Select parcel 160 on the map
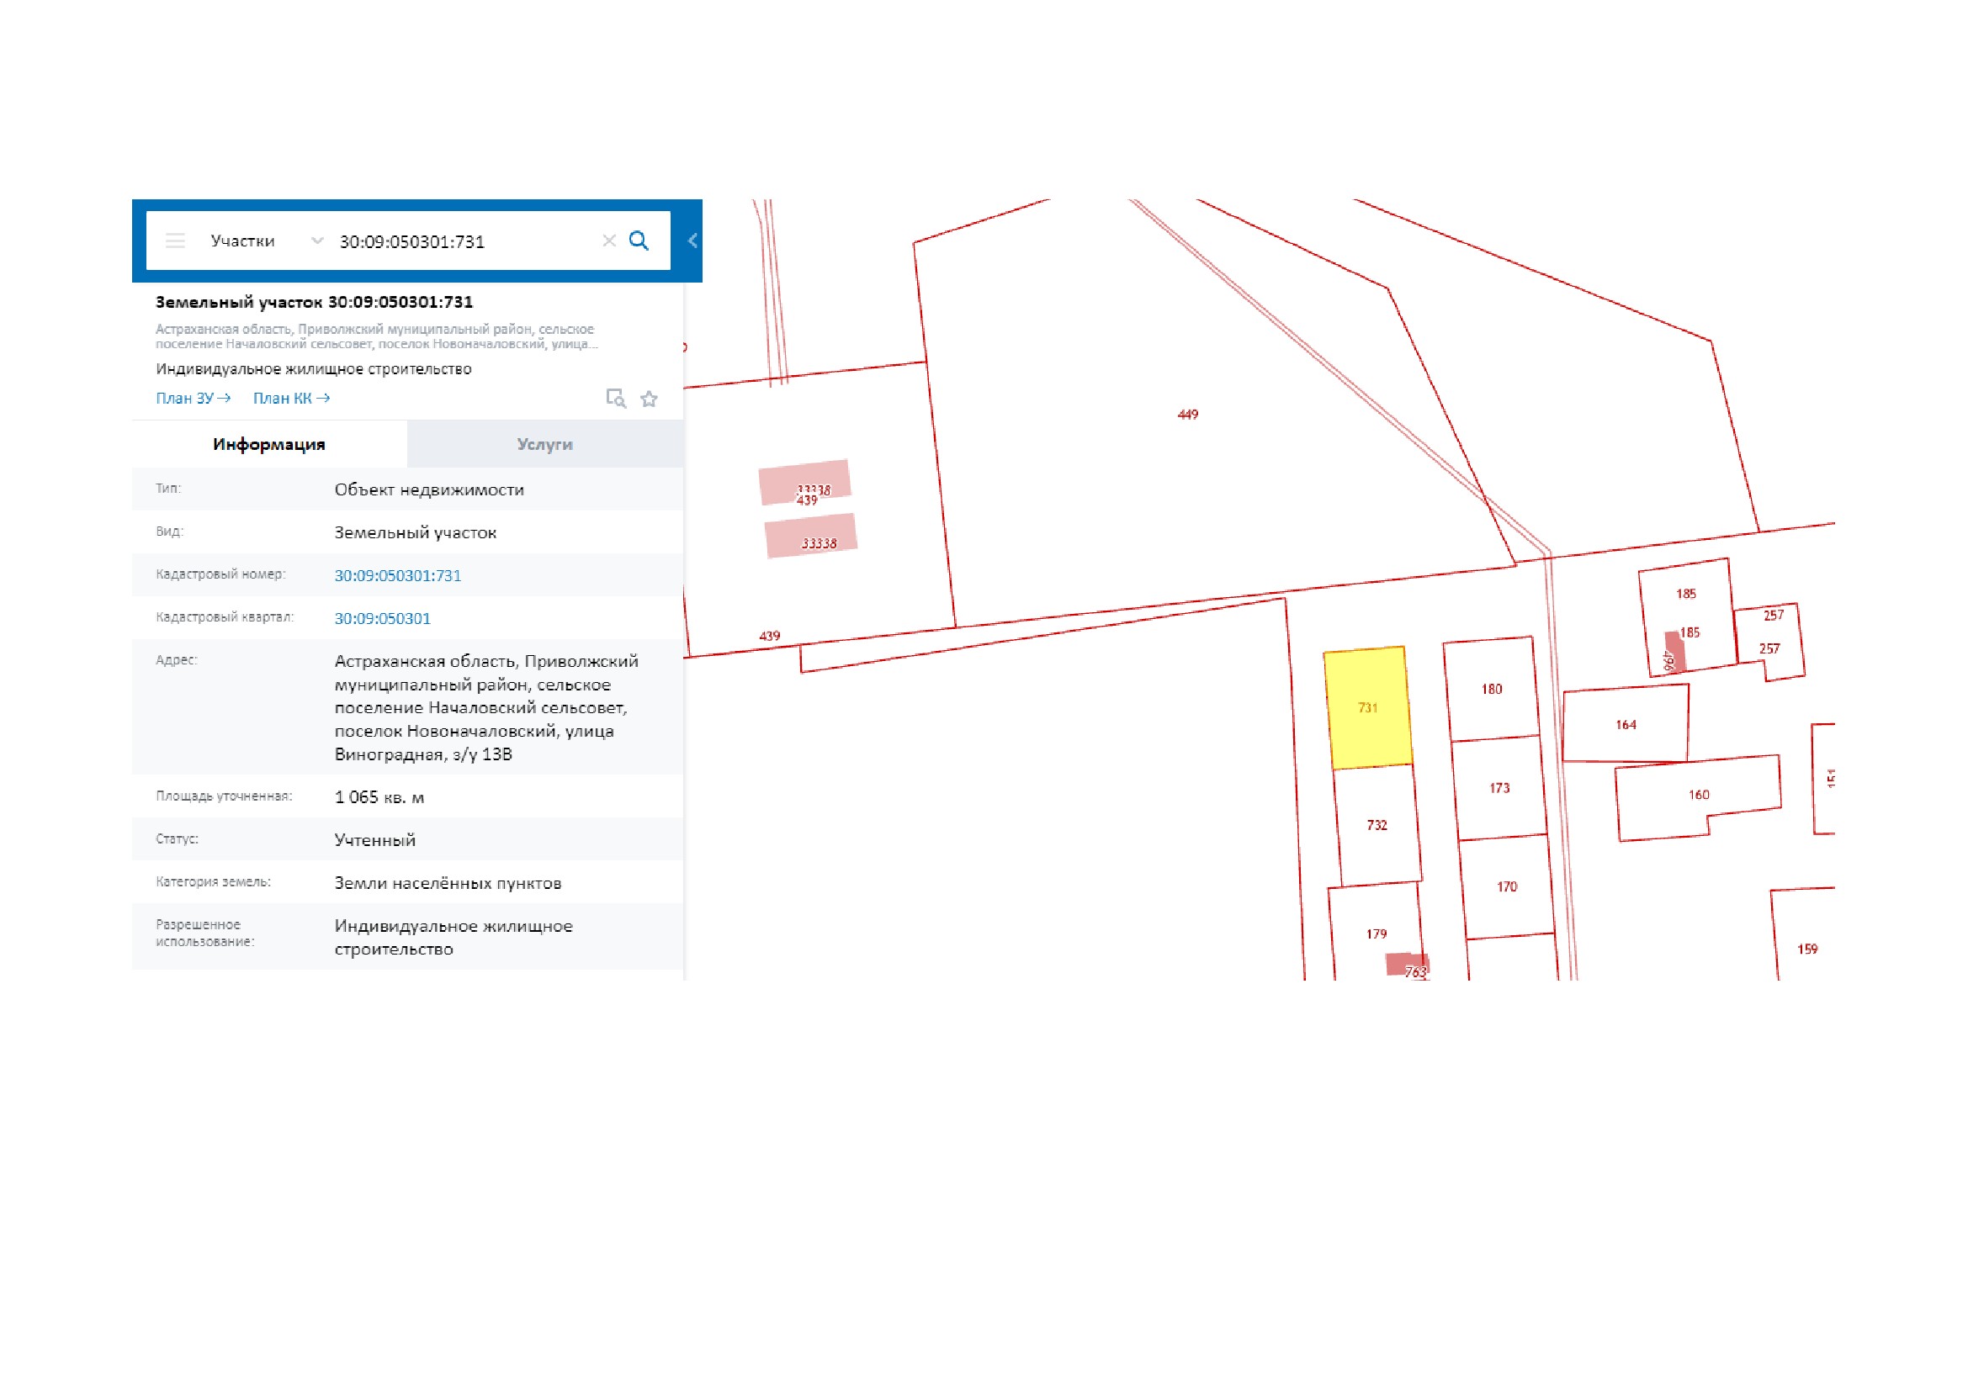The image size is (1968, 1391). point(1699,796)
